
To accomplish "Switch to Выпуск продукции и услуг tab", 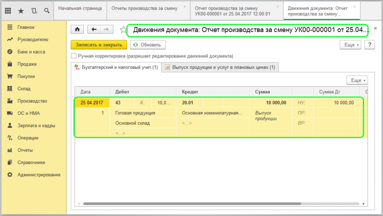I will coord(220,67).
